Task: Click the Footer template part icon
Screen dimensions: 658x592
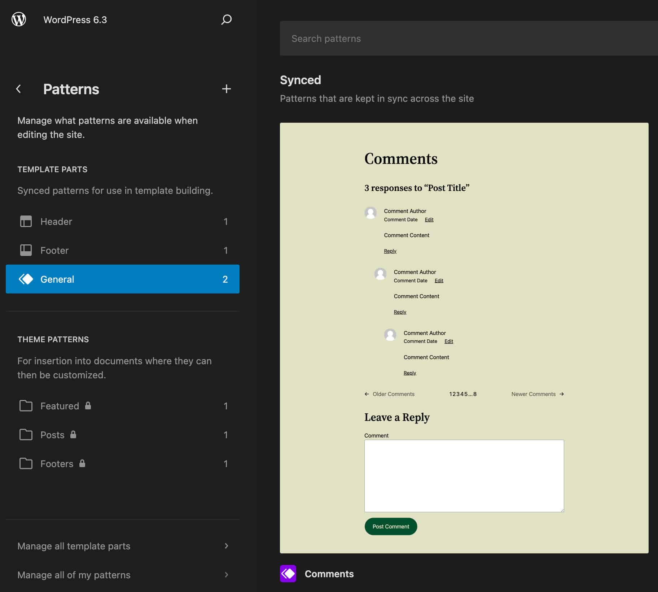Action: click(x=26, y=250)
